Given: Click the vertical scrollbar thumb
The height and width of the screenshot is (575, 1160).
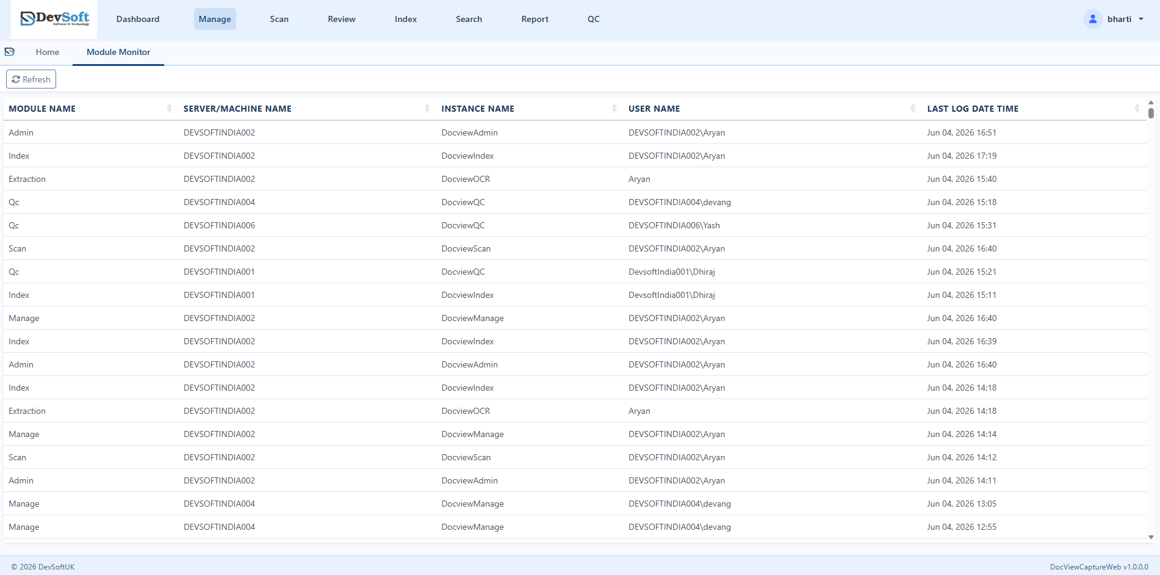Looking at the screenshot, I should click(x=1151, y=113).
